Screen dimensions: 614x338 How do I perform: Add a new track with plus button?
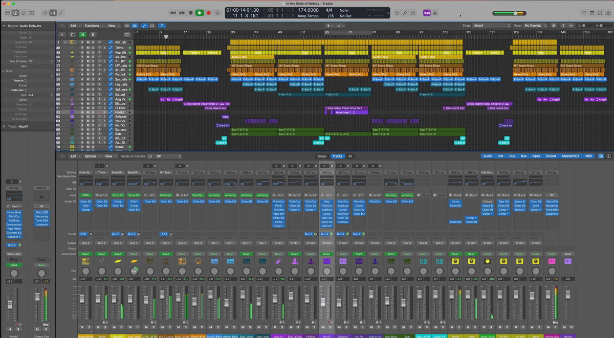62,34
